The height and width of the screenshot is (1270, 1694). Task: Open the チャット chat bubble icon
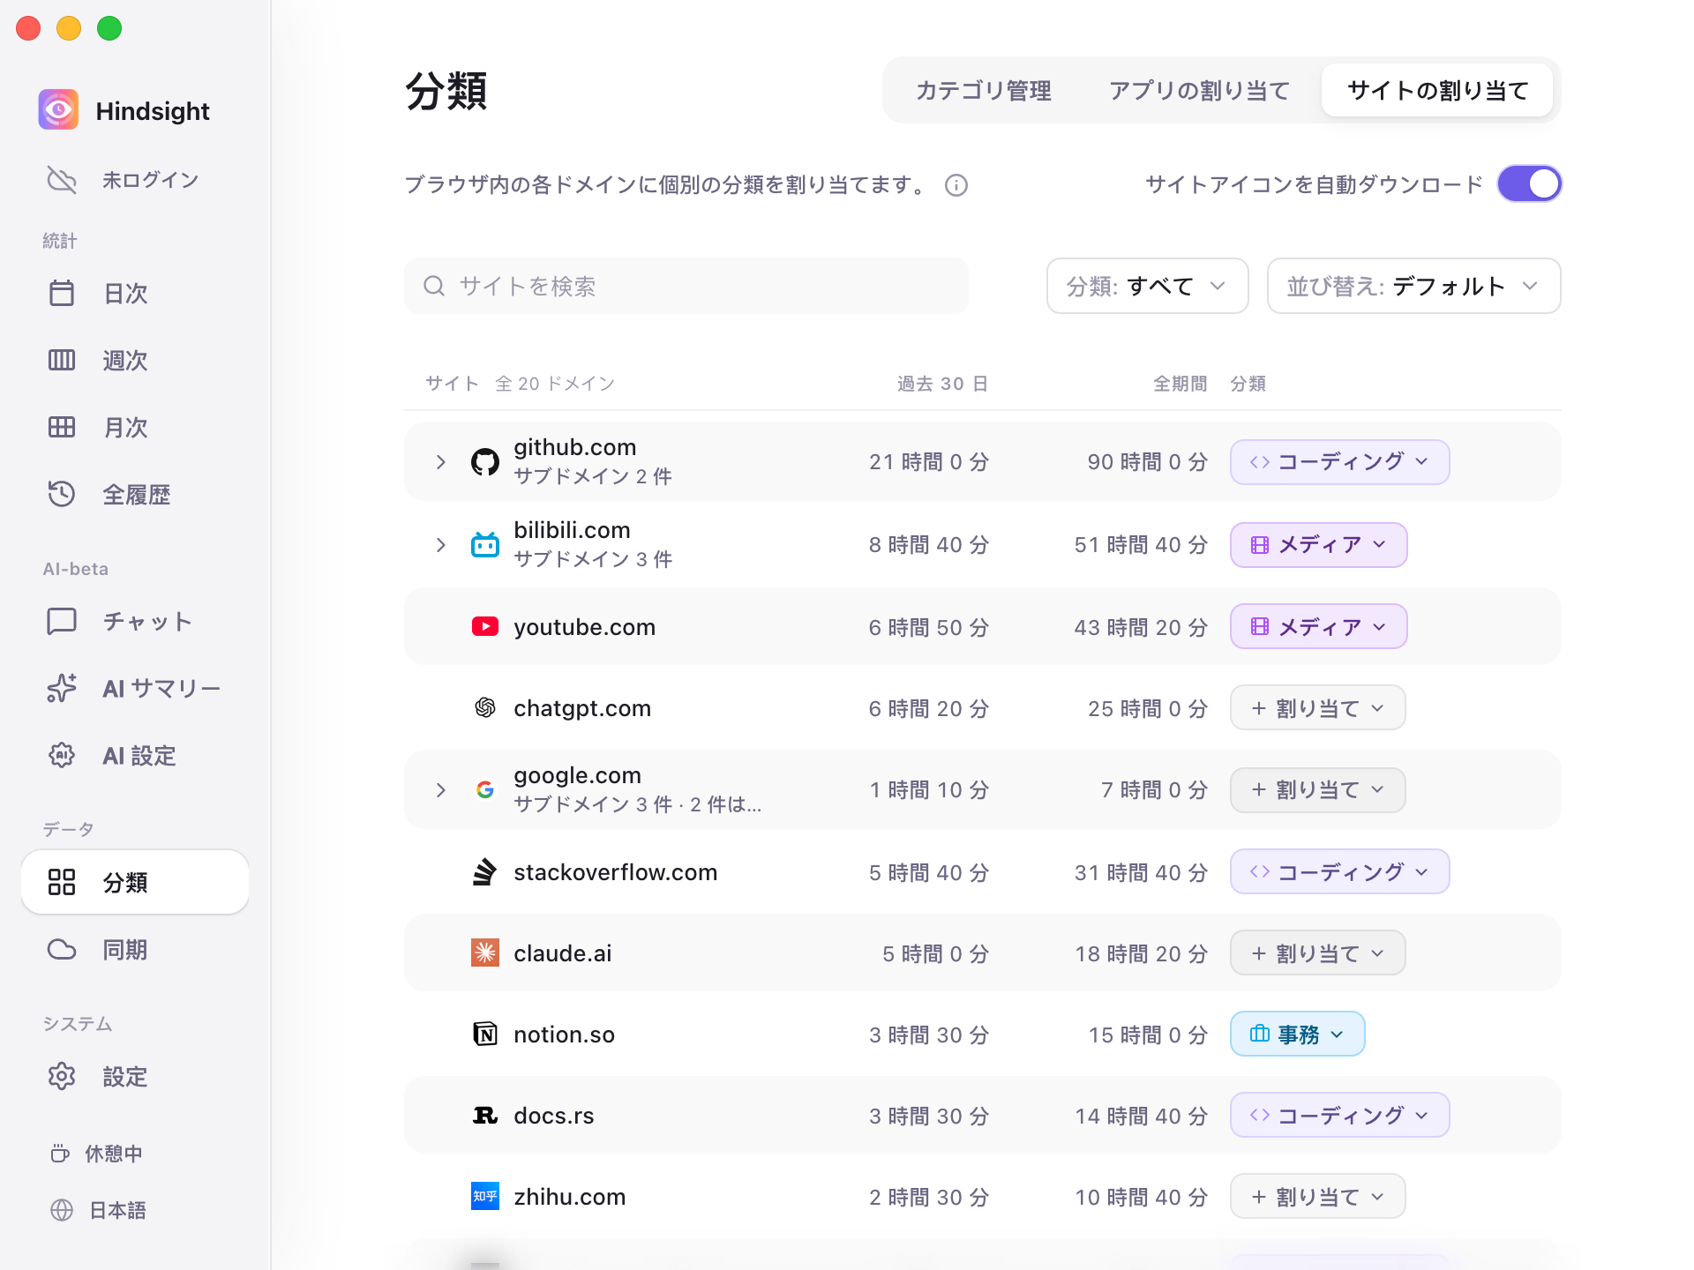pos(62,621)
